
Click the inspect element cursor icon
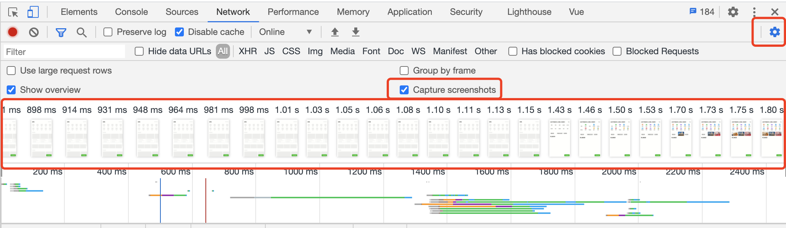click(x=13, y=12)
